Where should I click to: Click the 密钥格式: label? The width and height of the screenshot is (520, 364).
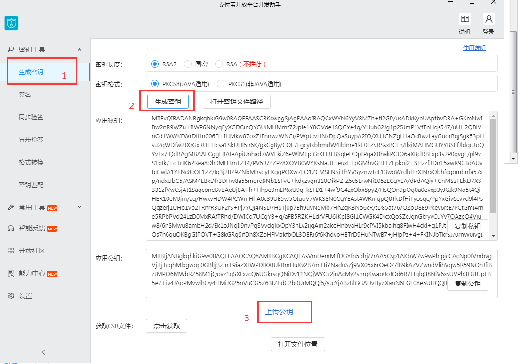coord(109,84)
